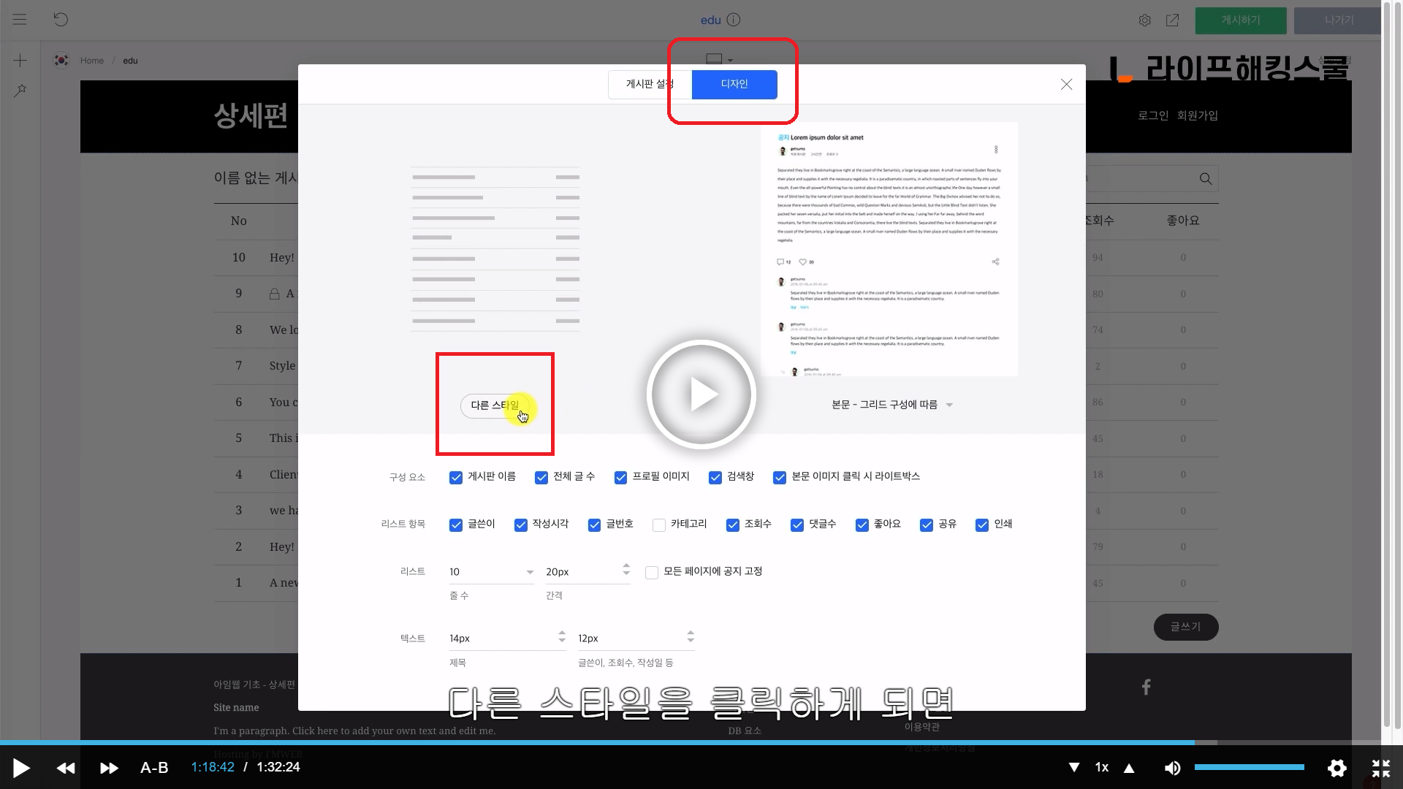The width and height of the screenshot is (1403, 789).
Task: Decrease playback speed with down triangle
Action: pos(1074,768)
